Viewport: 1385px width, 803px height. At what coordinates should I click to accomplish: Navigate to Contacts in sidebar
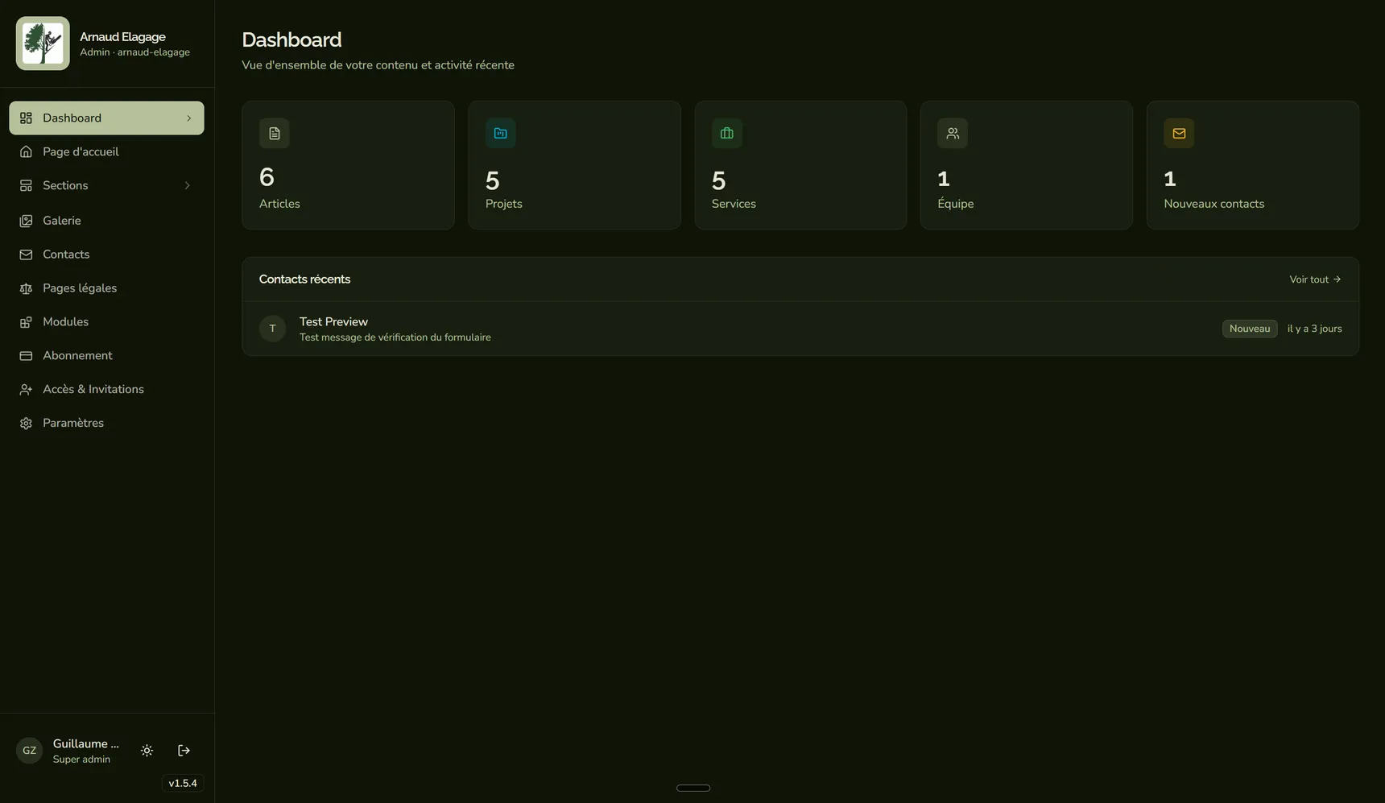106,255
